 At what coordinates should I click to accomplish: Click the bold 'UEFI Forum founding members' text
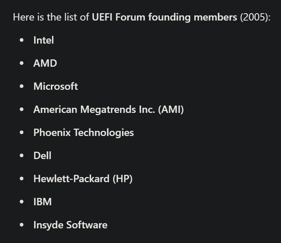(164, 17)
